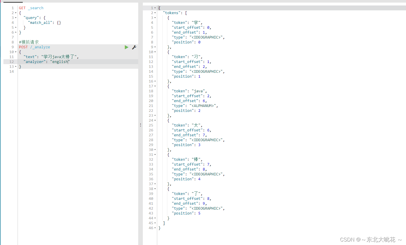406x245 pixels.
Task: Click line number 46 in the output gutter
Action: click(151, 228)
